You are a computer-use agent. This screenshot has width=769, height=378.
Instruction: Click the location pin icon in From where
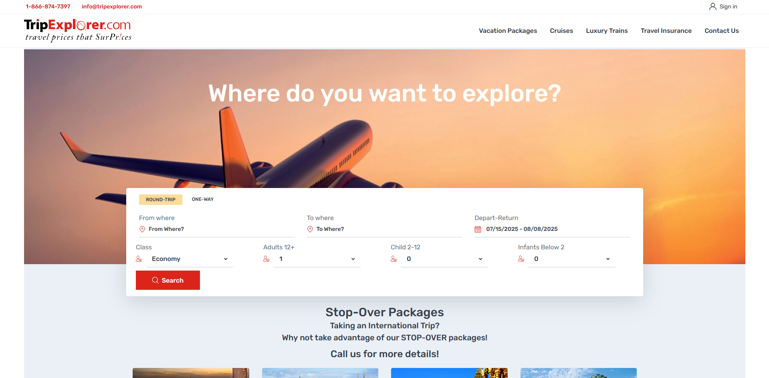point(142,229)
